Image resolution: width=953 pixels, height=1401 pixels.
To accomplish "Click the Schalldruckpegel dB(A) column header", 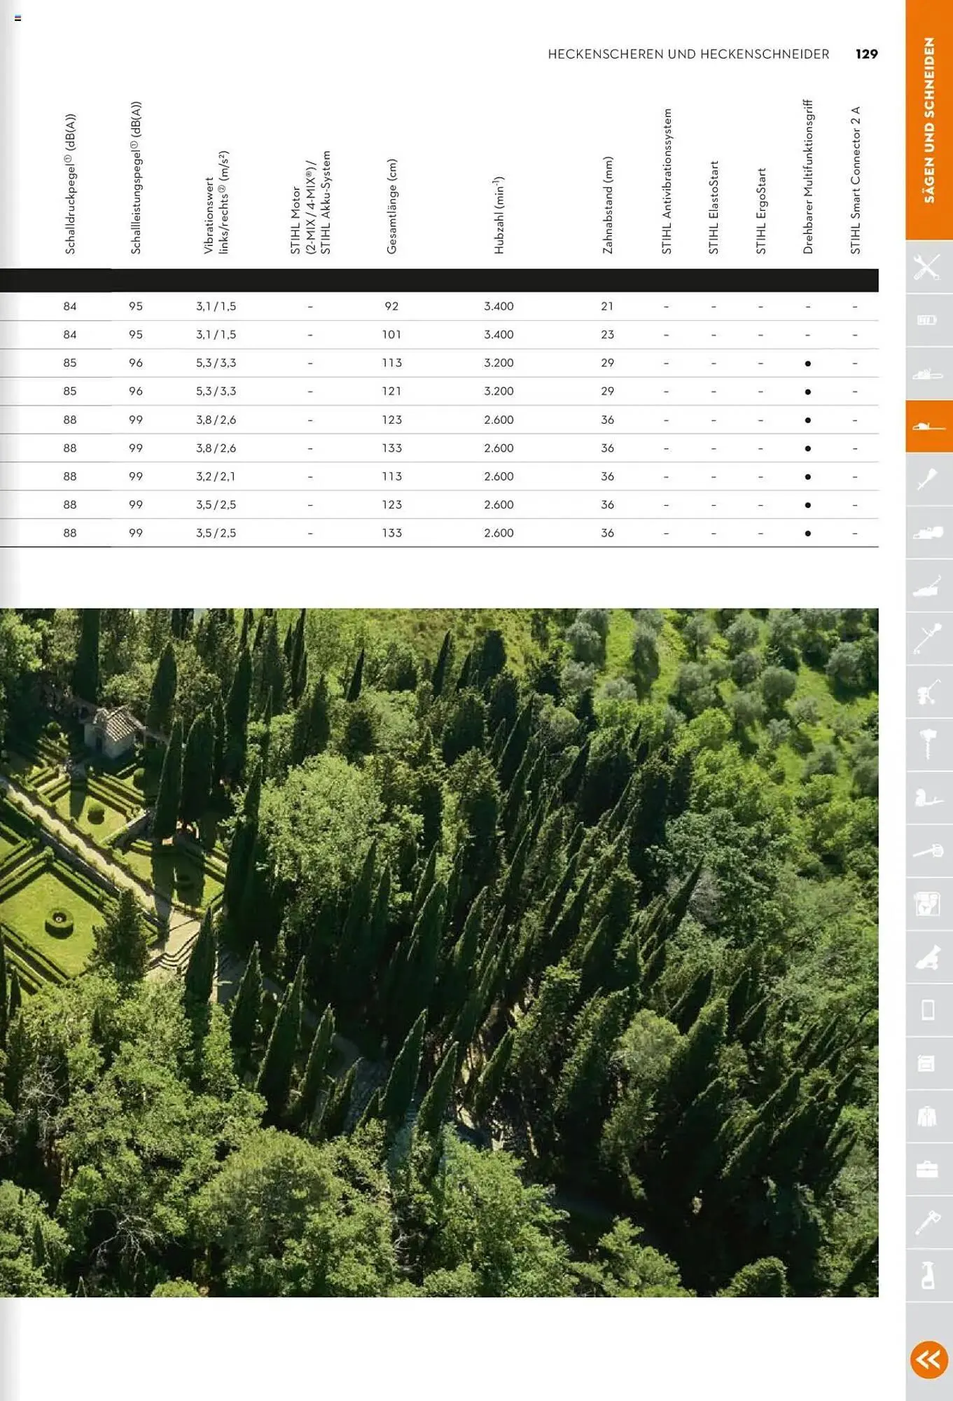I will tap(70, 184).
